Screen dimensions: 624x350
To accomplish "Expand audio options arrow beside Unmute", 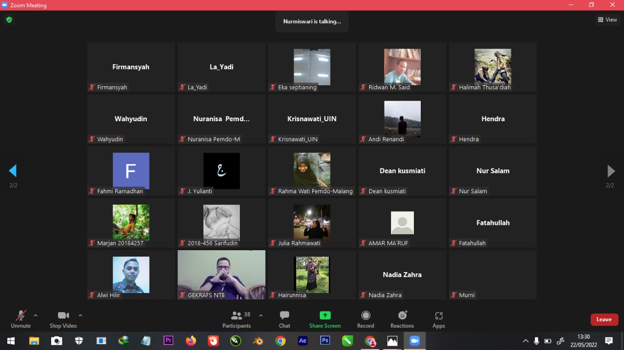I will [x=36, y=315].
